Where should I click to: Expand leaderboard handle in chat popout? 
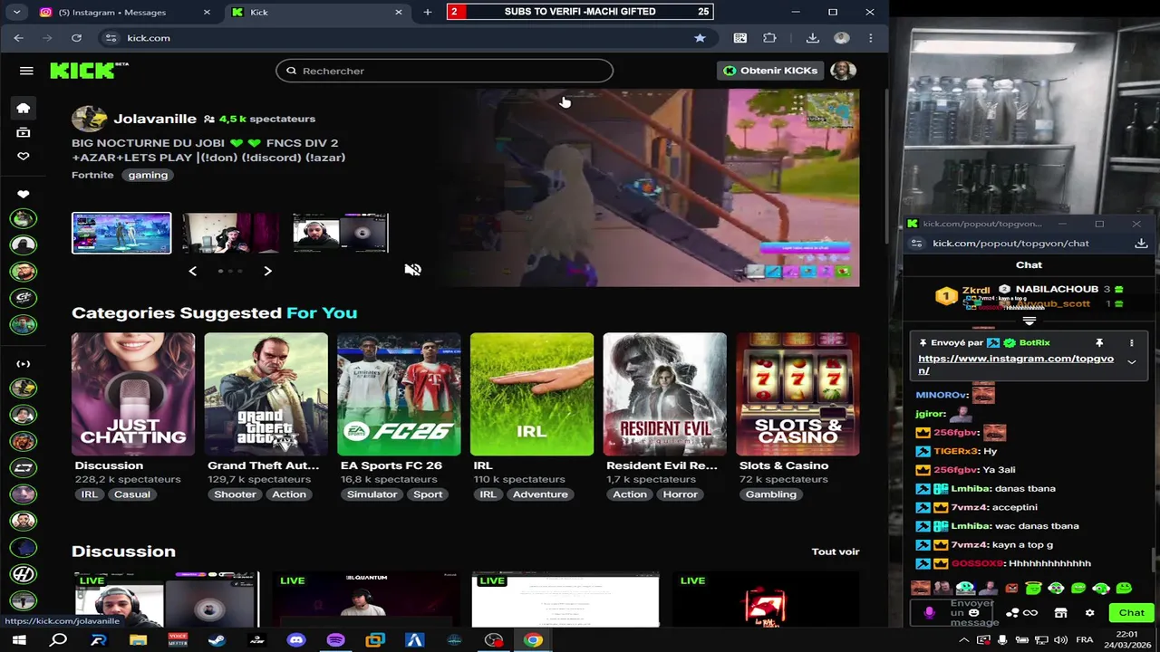coord(1029,321)
